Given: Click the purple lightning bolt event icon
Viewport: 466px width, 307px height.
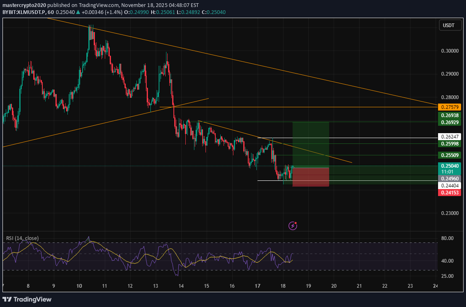Looking at the screenshot, I should point(293,225).
